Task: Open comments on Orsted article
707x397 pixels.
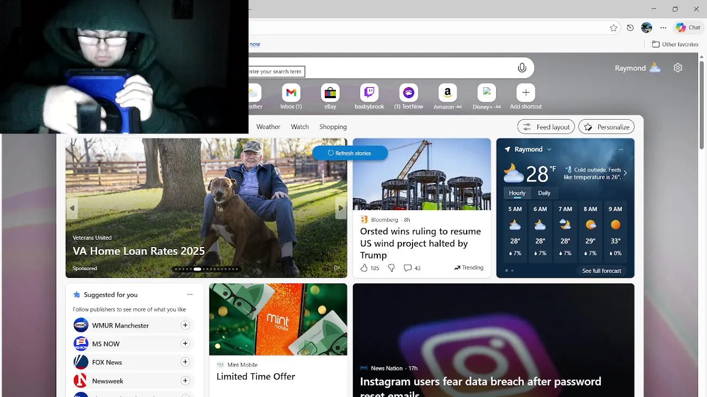Action: (x=412, y=268)
